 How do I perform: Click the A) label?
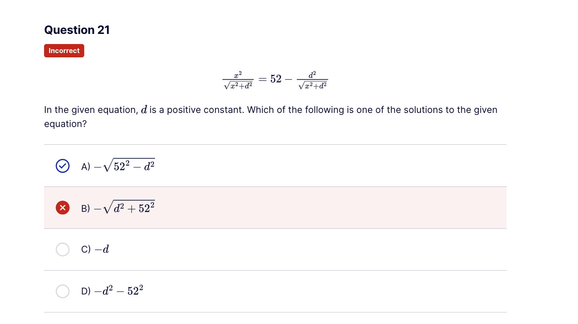click(x=86, y=167)
